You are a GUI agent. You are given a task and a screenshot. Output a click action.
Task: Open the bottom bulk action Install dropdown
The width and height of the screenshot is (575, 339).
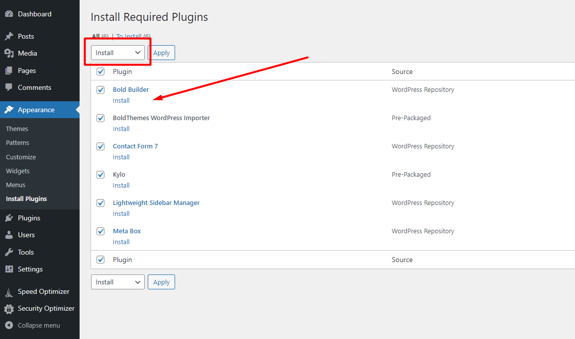pyautogui.click(x=118, y=282)
